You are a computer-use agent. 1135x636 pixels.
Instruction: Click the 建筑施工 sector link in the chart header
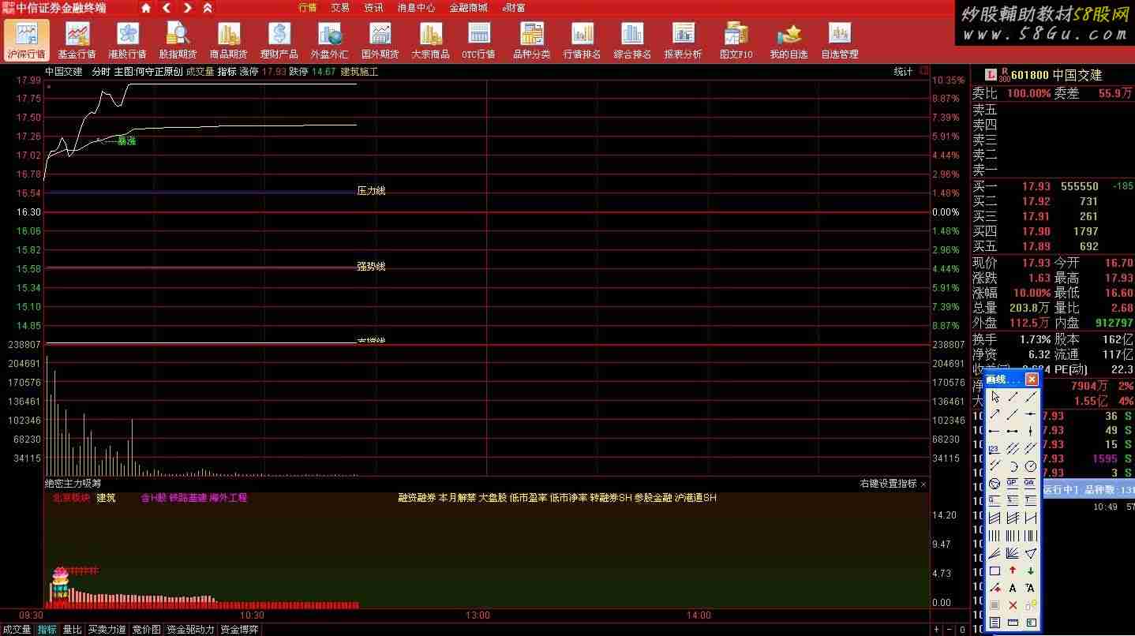click(x=359, y=72)
